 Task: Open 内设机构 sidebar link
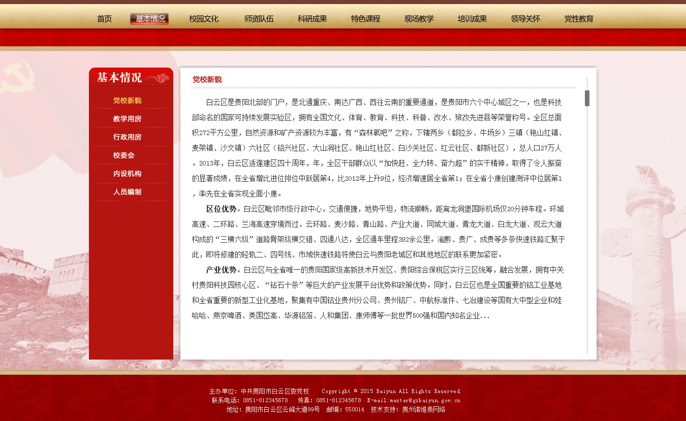128,174
